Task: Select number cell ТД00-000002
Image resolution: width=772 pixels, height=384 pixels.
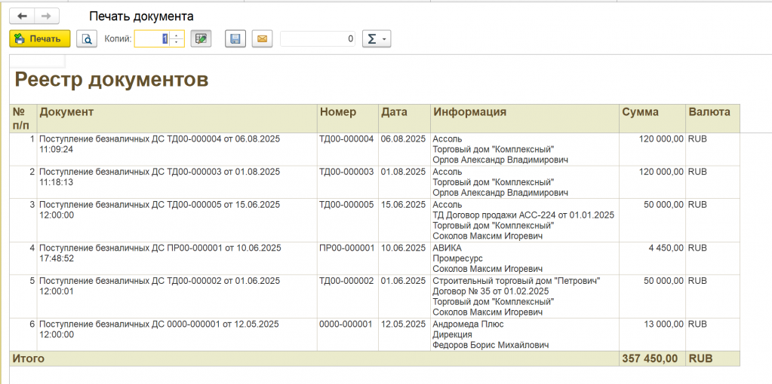Action: click(348, 297)
